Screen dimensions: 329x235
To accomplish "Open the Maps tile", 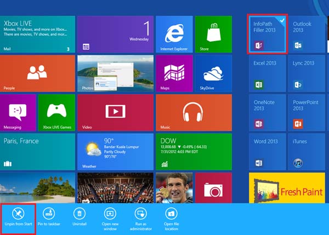I will 174,73.
